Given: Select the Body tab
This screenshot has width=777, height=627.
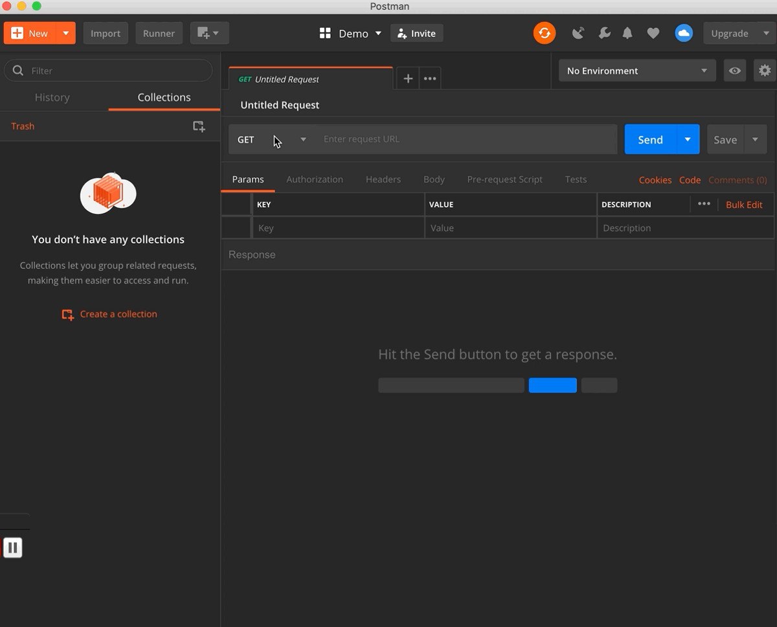Looking at the screenshot, I should click(434, 179).
